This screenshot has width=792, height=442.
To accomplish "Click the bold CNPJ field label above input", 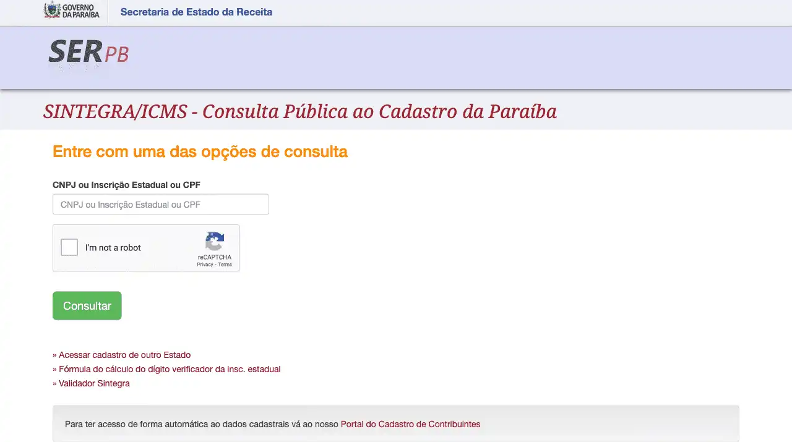I will coord(126,185).
